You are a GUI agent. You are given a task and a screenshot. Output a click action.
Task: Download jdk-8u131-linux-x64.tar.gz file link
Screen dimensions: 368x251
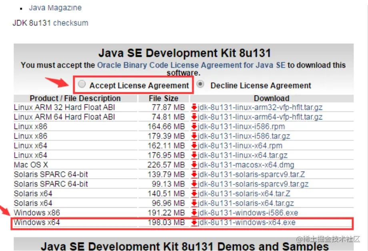tap(242, 155)
